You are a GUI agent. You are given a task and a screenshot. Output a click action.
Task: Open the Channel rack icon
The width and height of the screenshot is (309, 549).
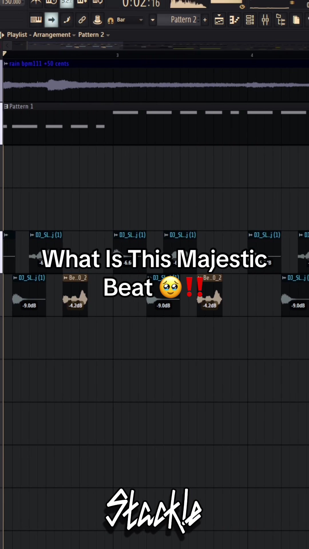coord(250,20)
